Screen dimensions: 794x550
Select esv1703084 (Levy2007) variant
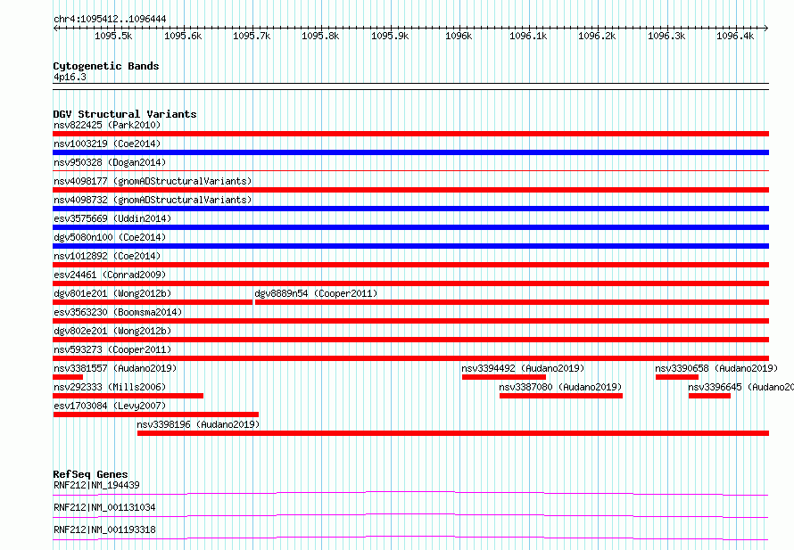[110, 406]
